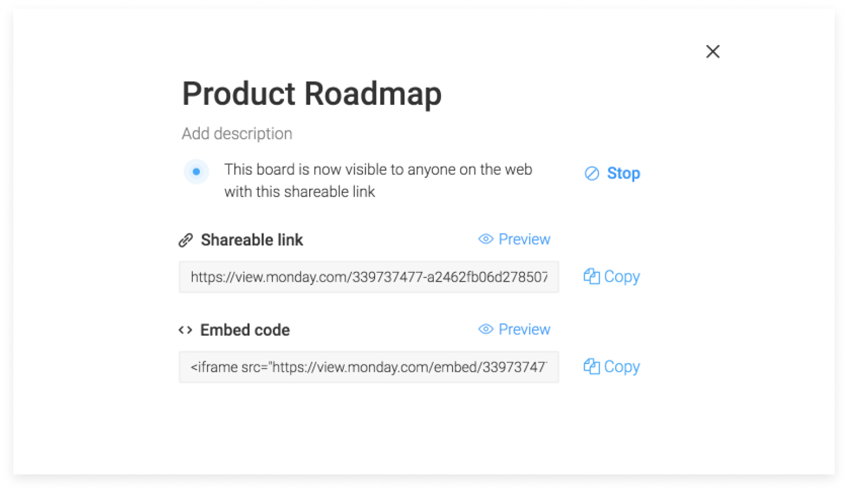The width and height of the screenshot is (848, 492).
Task: Click the blue pulsing visibility status dot
Action: [196, 171]
